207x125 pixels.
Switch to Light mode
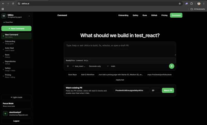(x=16, y=97)
